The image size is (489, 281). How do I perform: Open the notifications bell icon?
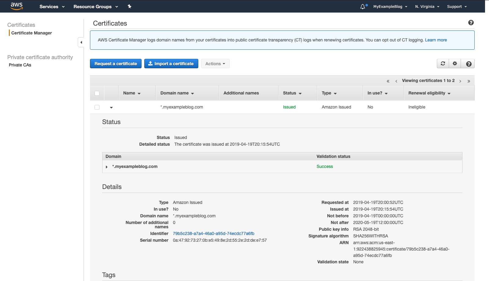point(363,6)
